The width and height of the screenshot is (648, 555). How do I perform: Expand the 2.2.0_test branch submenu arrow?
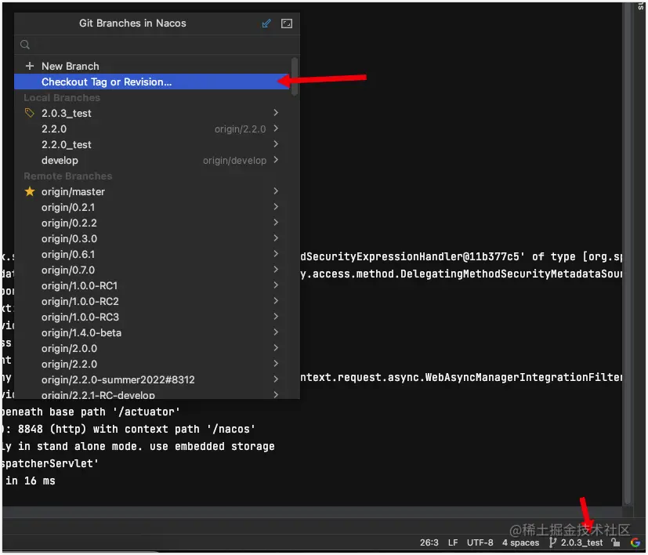click(x=276, y=144)
